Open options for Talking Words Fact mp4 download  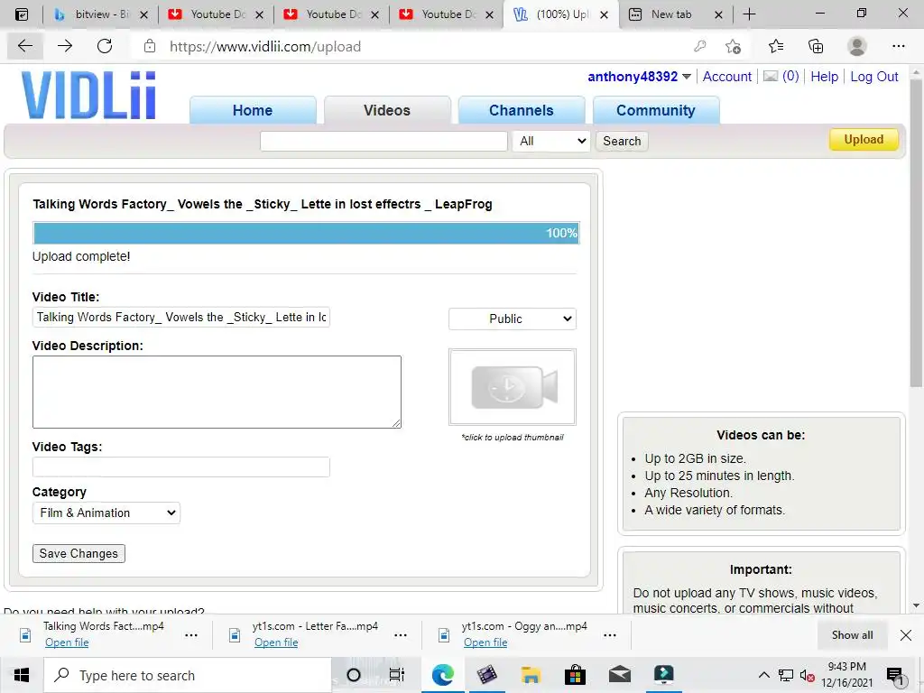(191, 635)
